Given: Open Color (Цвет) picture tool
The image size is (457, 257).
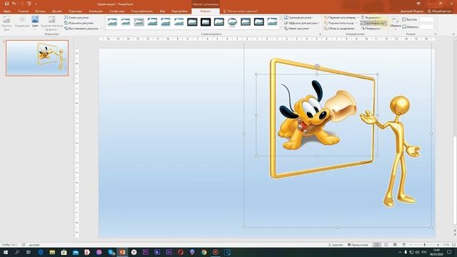Looking at the screenshot, I should pos(35,23).
